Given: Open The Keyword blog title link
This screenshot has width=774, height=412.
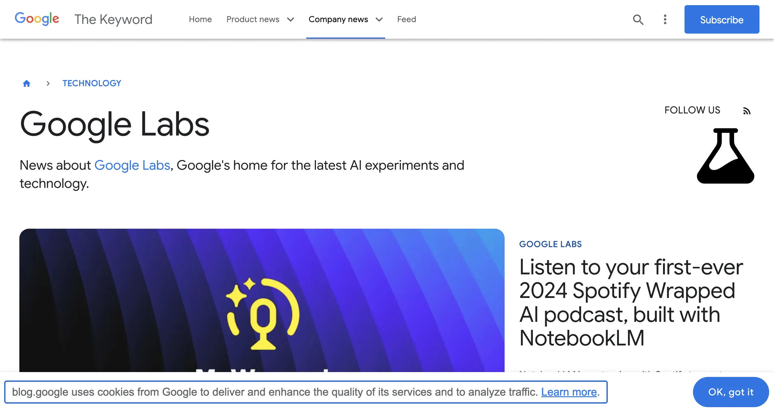Looking at the screenshot, I should [113, 19].
